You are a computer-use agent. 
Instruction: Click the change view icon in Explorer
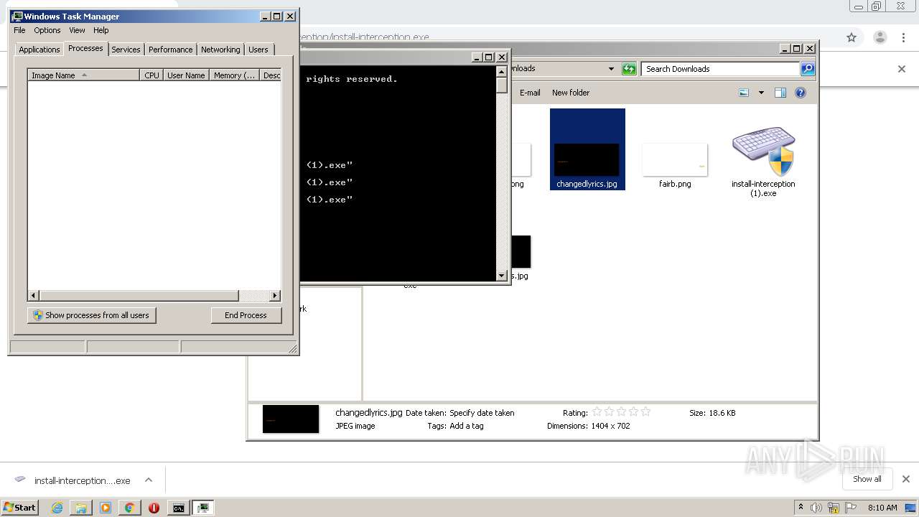744,93
